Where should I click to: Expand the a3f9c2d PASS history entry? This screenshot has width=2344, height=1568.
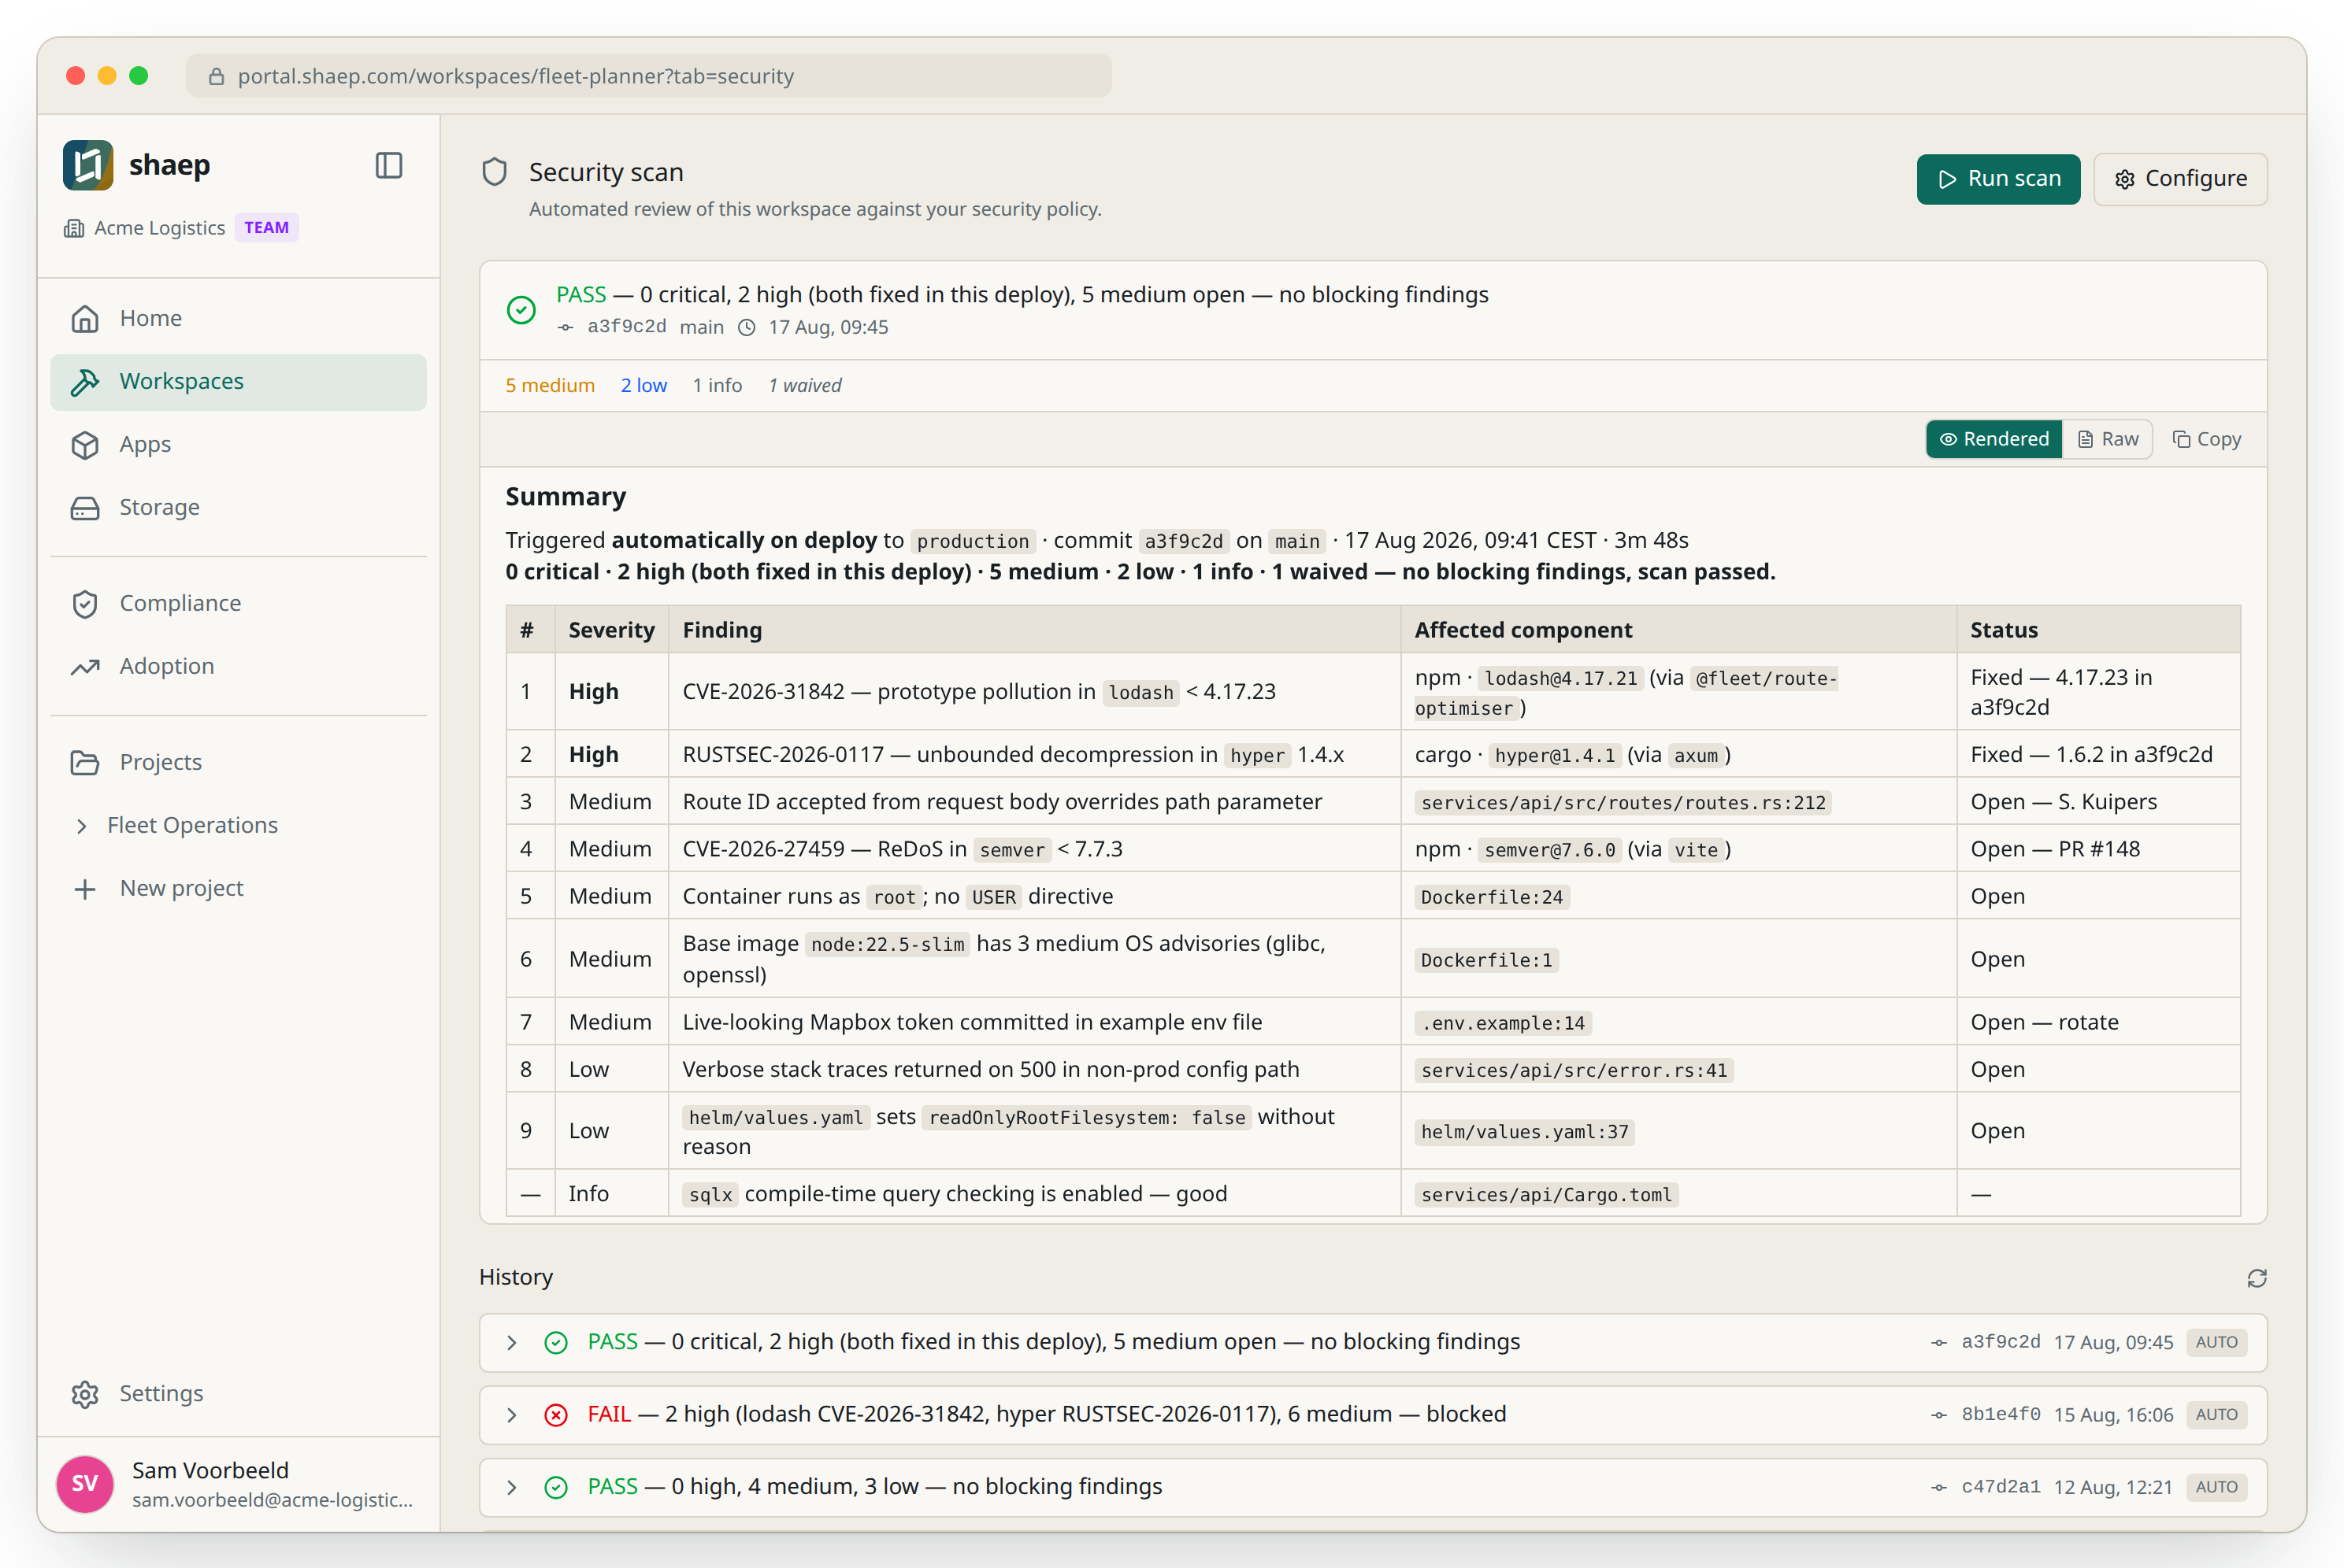click(511, 1342)
